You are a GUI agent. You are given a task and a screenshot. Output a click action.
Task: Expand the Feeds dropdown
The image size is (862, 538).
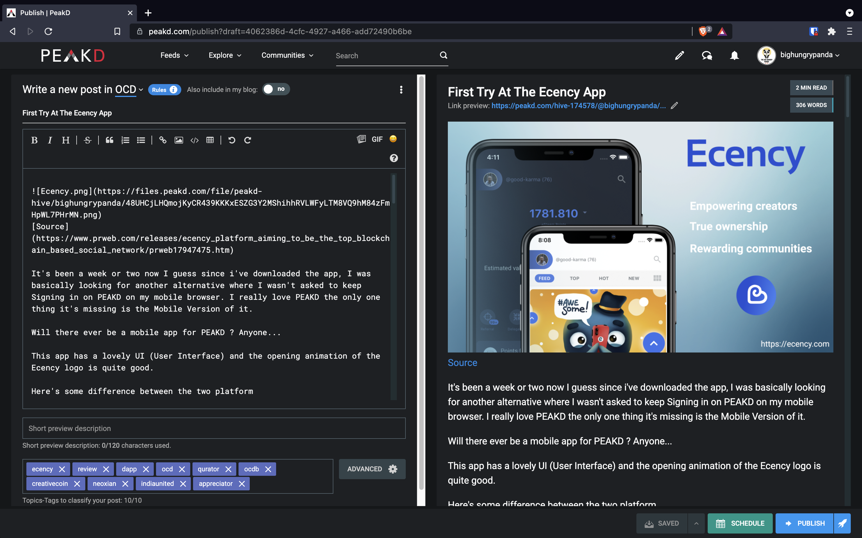pos(174,55)
